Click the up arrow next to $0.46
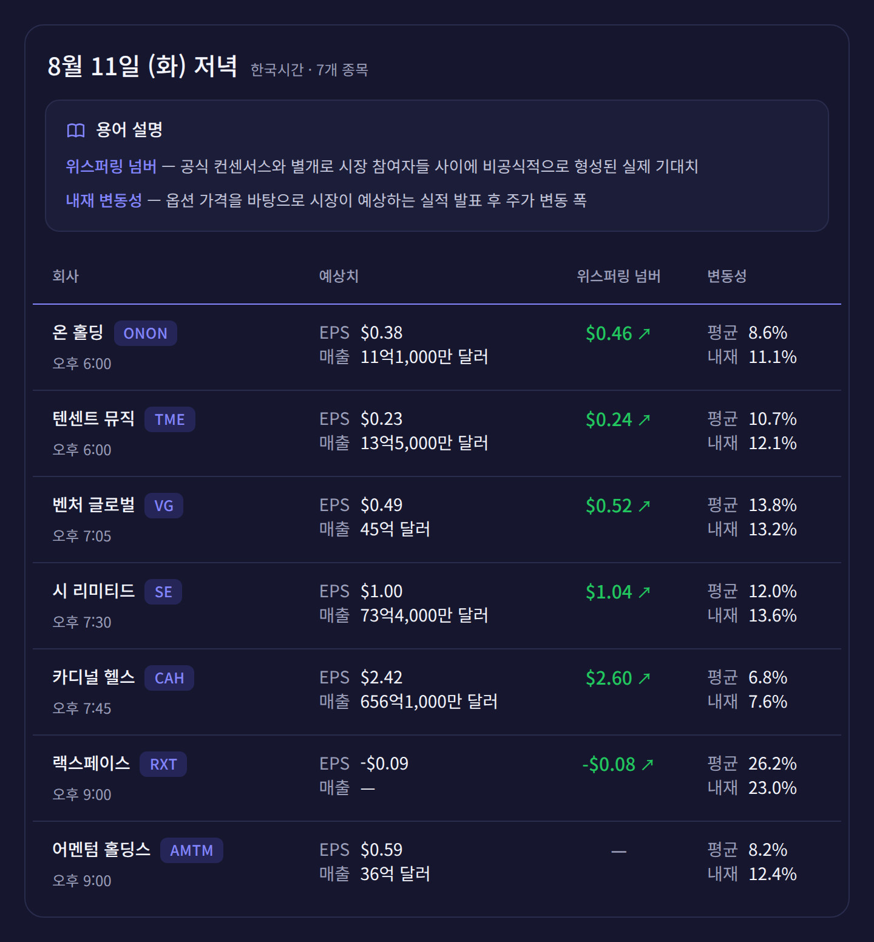This screenshot has width=874, height=942. (x=645, y=333)
